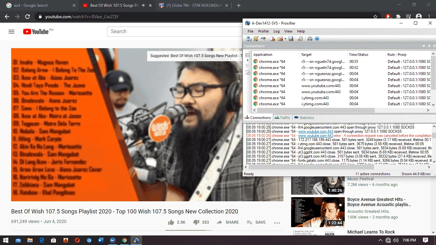Open the Log menu in Proxifier

click(x=276, y=31)
